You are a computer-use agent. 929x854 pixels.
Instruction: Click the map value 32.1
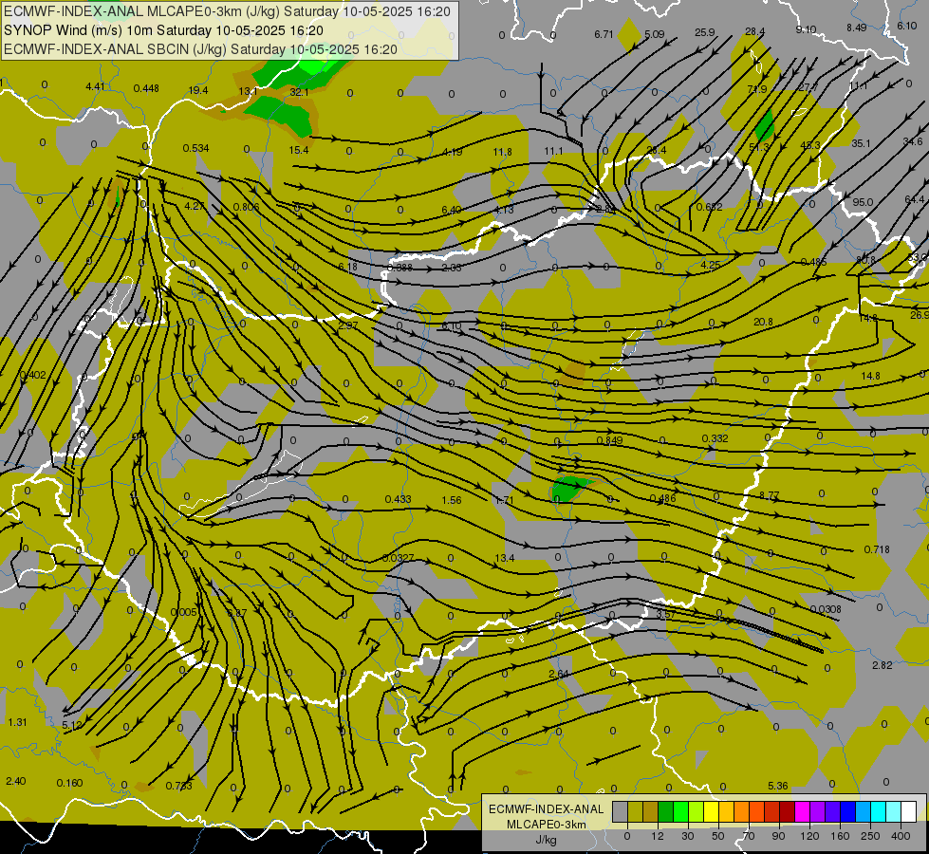tap(299, 92)
